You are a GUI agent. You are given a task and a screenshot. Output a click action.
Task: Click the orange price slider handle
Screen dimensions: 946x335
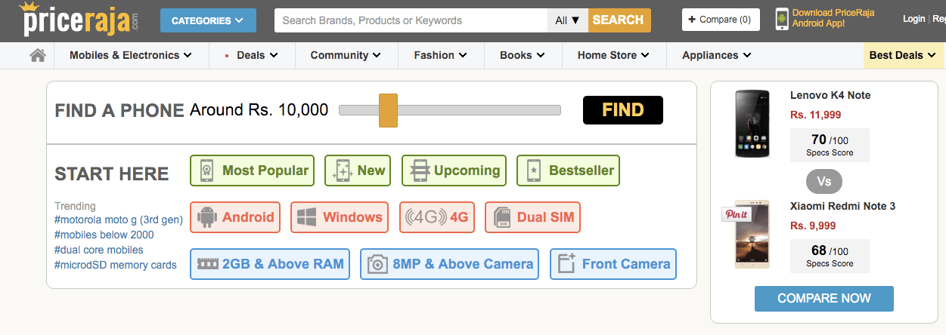(x=388, y=110)
